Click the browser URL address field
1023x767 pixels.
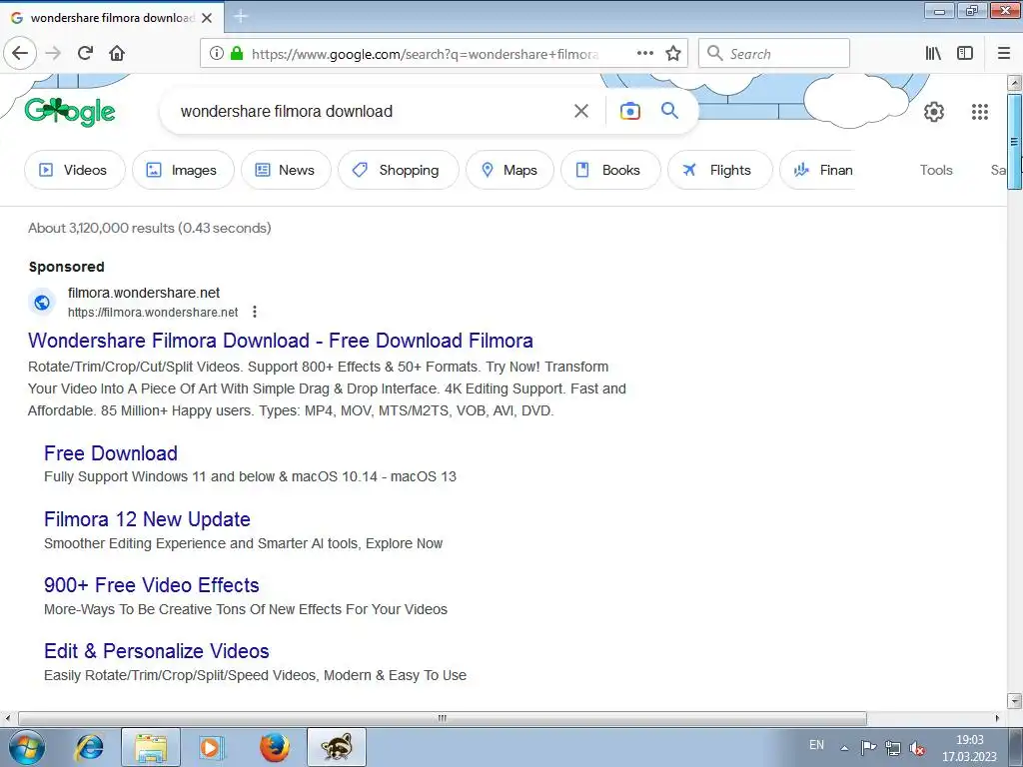[424, 54]
